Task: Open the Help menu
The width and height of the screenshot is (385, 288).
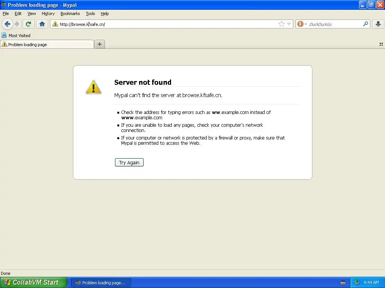Action: [105, 13]
